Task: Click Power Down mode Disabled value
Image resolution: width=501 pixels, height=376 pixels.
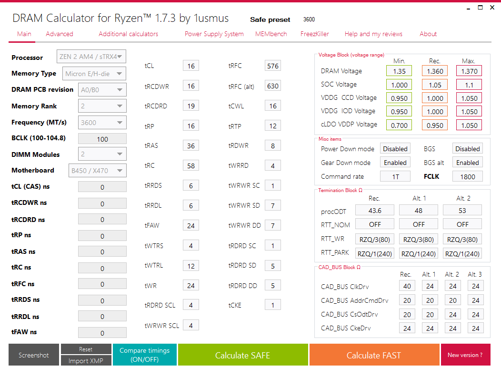Action: tap(395, 149)
